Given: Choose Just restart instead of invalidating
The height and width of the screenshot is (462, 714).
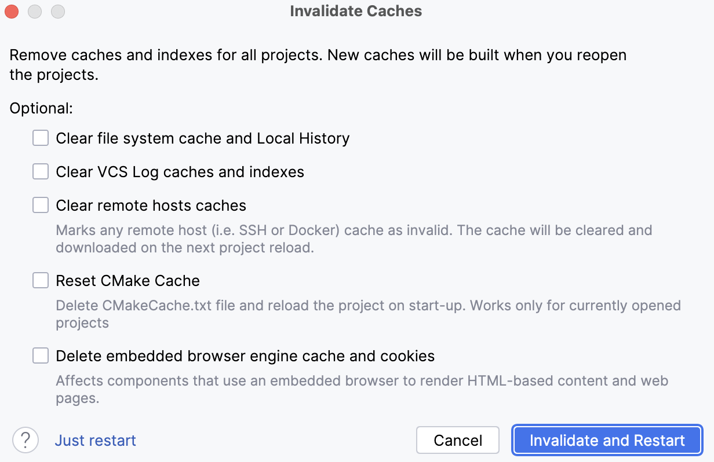Looking at the screenshot, I should pos(95,441).
